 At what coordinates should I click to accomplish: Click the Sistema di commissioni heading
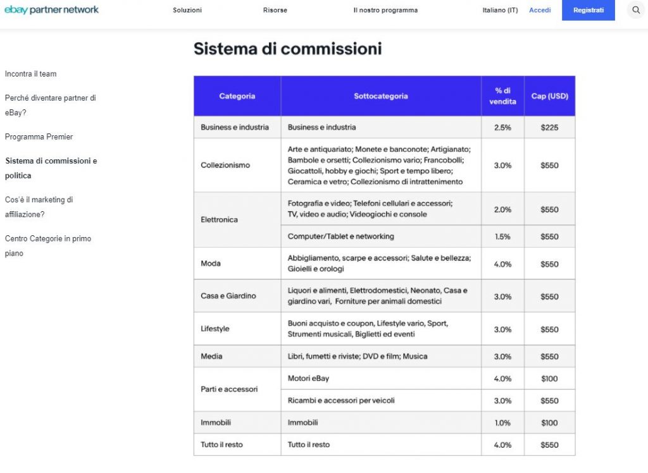(288, 49)
